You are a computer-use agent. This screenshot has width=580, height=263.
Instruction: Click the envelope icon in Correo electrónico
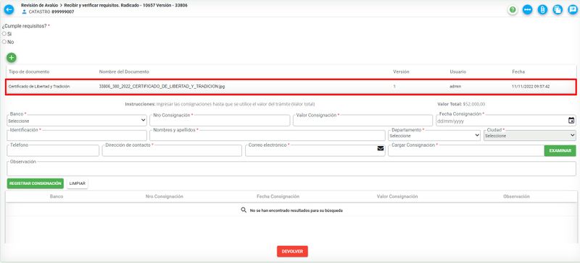pos(380,148)
